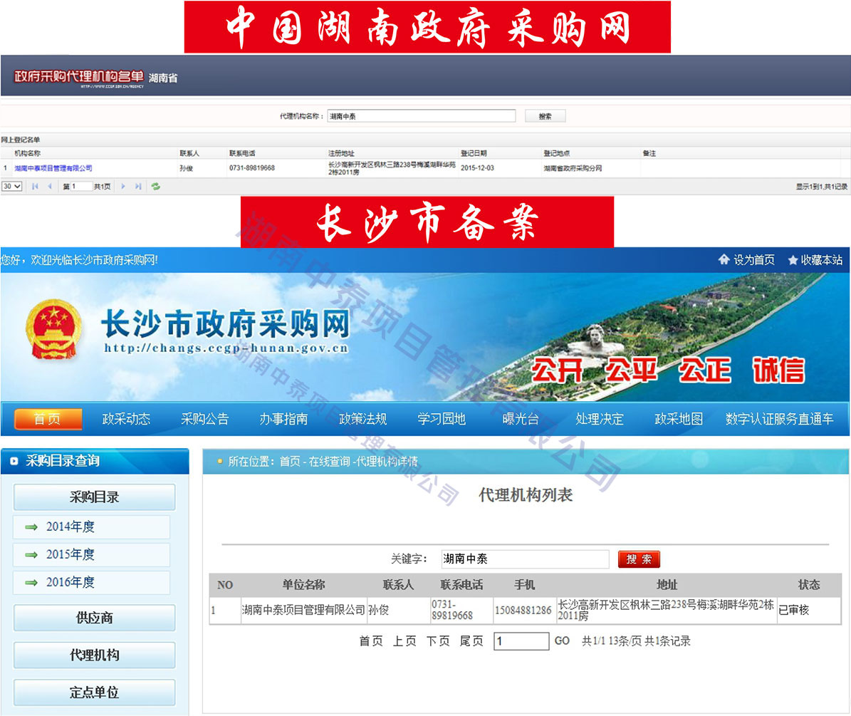Click the last page pagination icon
The height and width of the screenshot is (716, 851).
tap(138, 187)
